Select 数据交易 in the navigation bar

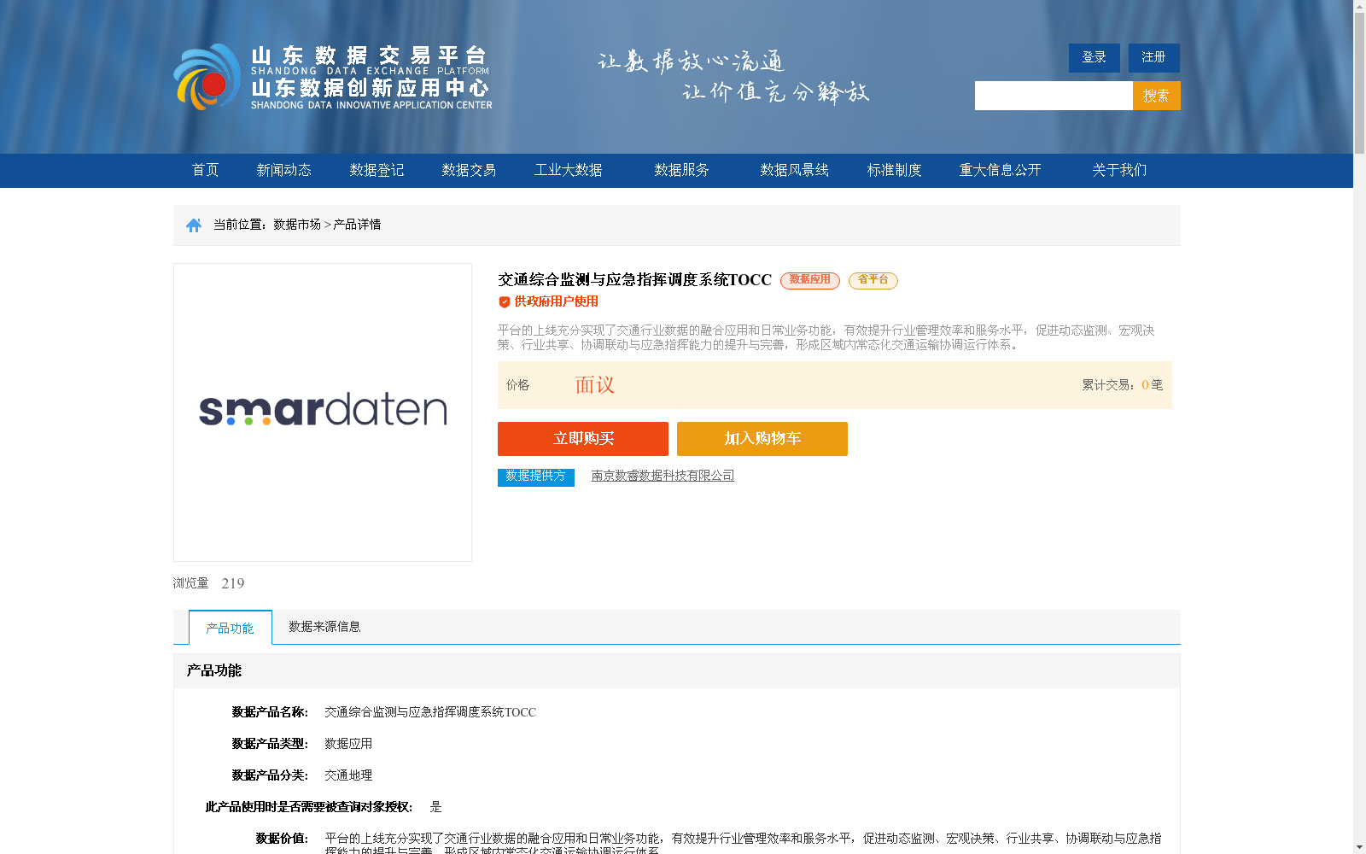tap(469, 170)
